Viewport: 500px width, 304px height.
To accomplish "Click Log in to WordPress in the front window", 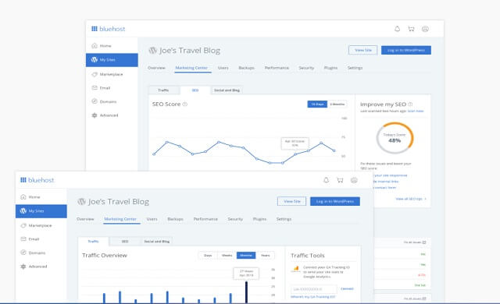I will (x=335, y=201).
